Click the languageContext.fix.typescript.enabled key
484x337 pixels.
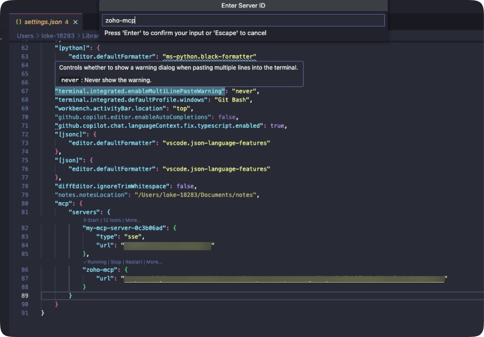coord(159,126)
